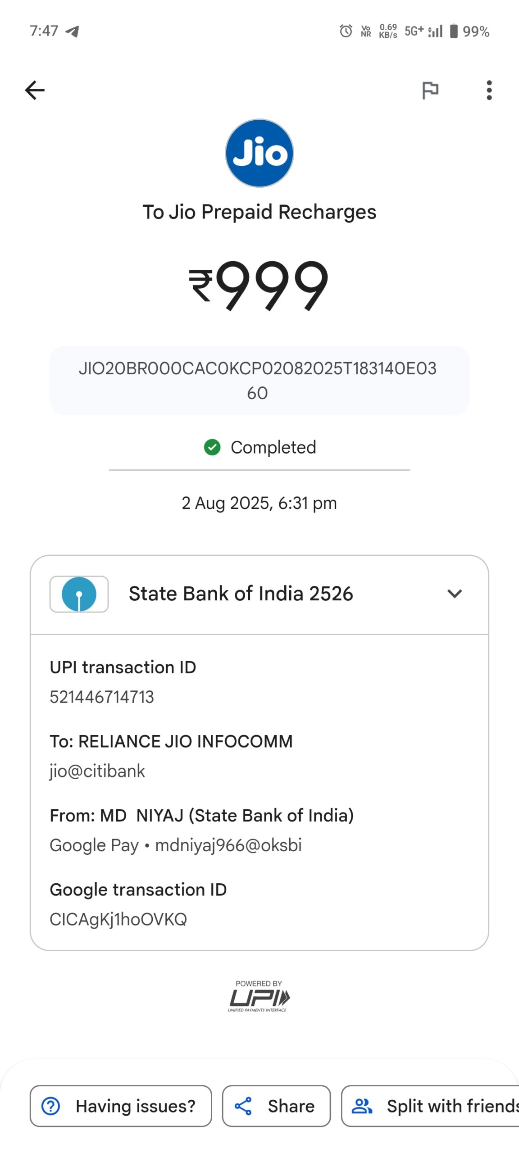
Task: Expand State Bank of India details chevron
Action: tap(455, 594)
